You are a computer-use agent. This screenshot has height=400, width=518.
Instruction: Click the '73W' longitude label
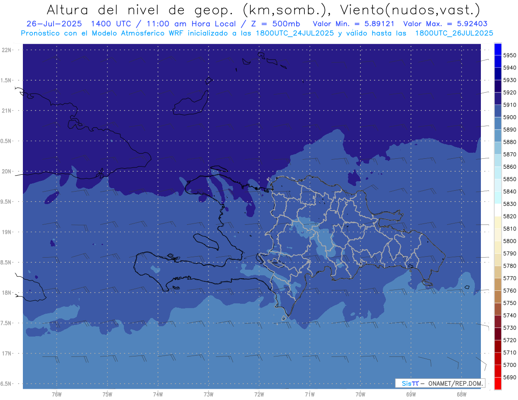point(208,395)
